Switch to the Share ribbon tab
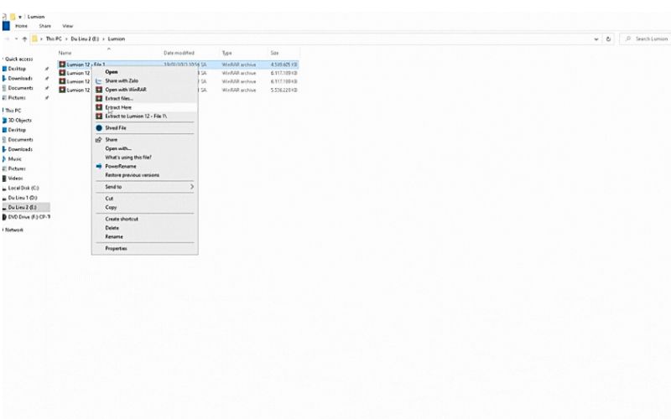The width and height of the screenshot is (671, 419). click(45, 26)
